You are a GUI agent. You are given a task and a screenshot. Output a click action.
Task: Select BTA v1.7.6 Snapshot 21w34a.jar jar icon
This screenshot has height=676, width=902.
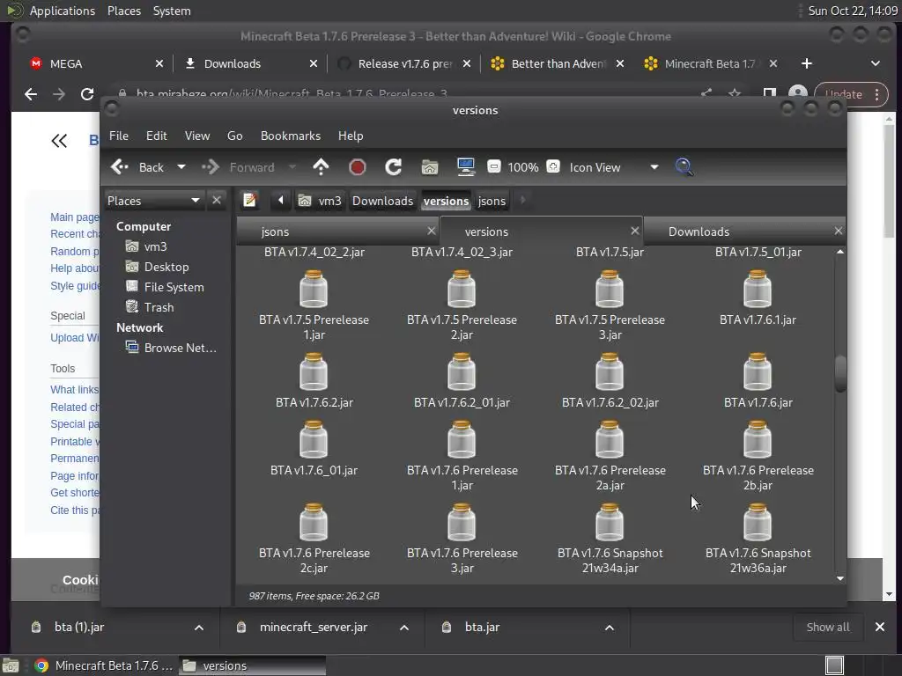[x=610, y=523]
